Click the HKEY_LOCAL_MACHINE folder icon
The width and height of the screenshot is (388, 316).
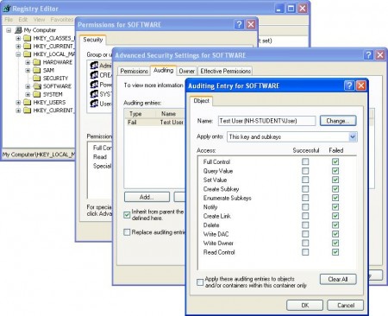(x=28, y=54)
